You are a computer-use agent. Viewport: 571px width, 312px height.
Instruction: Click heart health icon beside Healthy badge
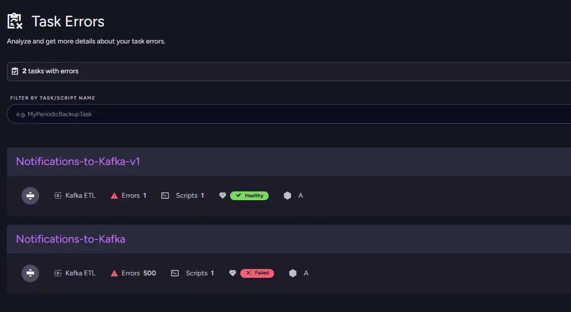(223, 195)
